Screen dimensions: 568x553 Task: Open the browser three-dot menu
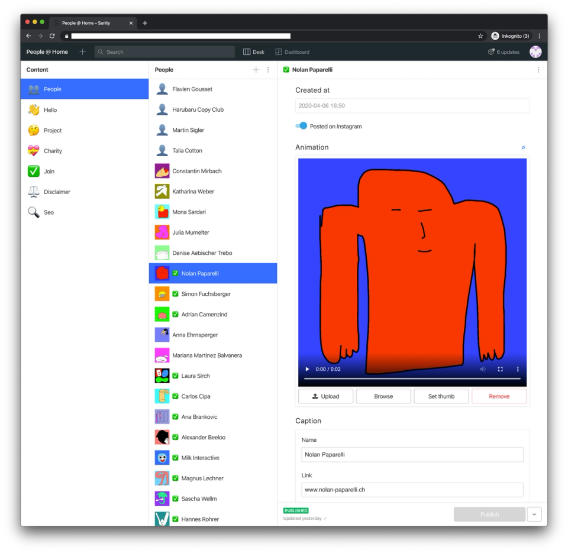(540, 36)
